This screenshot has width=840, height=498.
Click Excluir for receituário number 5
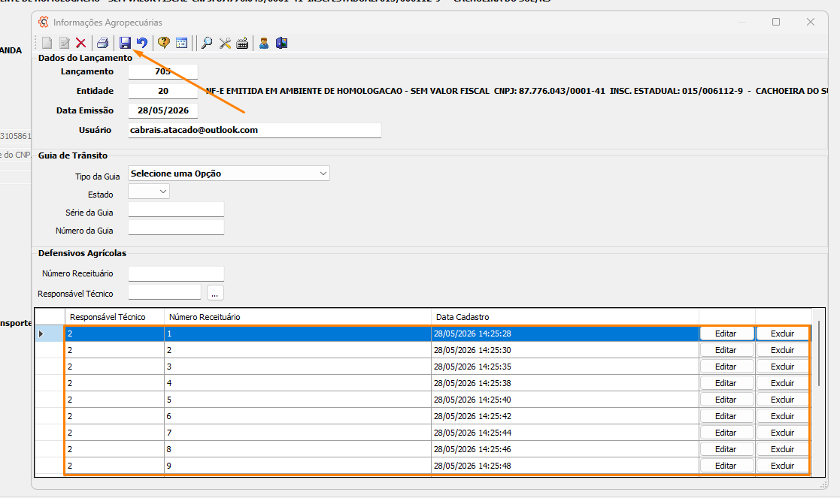(x=782, y=400)
